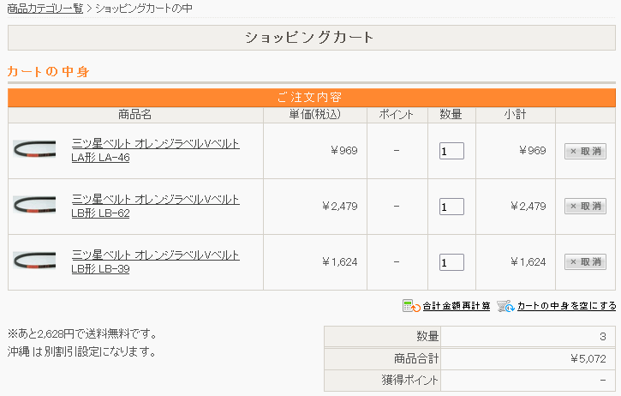
Task: Open the LB-62 belt product thumbnail
Action: pos(34,207)
